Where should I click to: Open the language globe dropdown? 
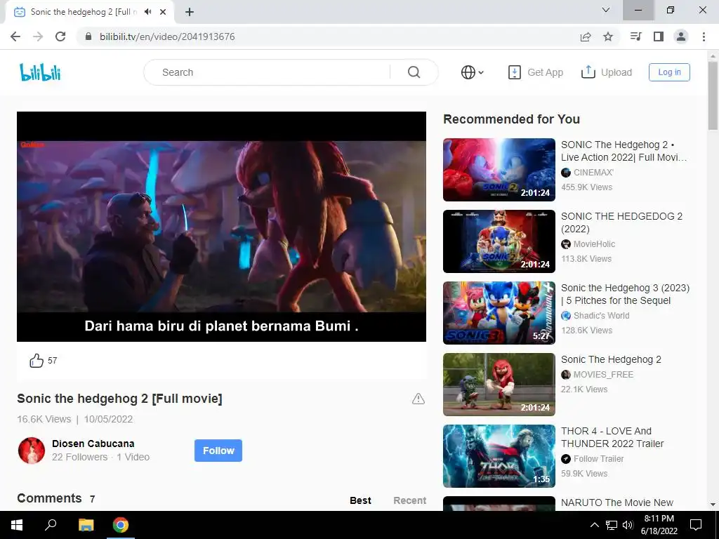(472, 72)
